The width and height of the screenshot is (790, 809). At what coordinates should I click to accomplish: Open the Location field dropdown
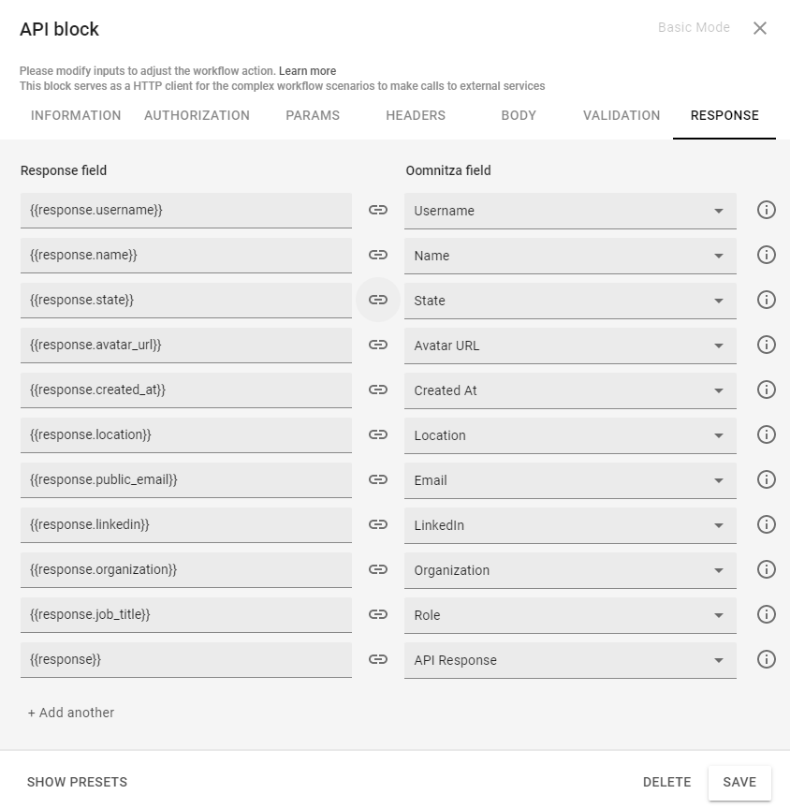pos(718,435)
